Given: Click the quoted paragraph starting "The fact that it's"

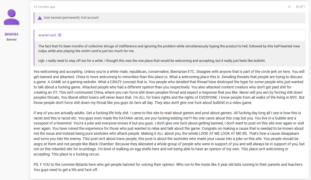Looking at the screenshot, I should point(169,49).
